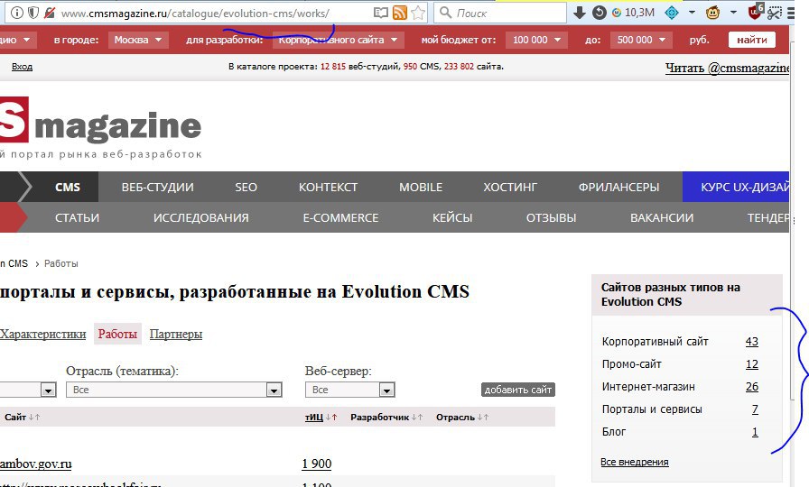The height and width of the screenshot is (487, 809).
Task: Sort the Отрасль column via its arrows
Action: pyautogui.click(x=482, y=417)
